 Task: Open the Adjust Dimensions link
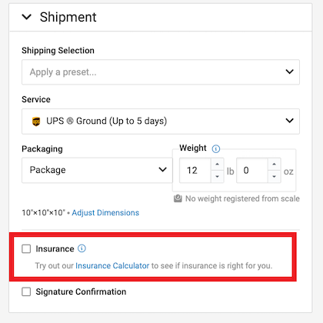(x=105, y=212)
